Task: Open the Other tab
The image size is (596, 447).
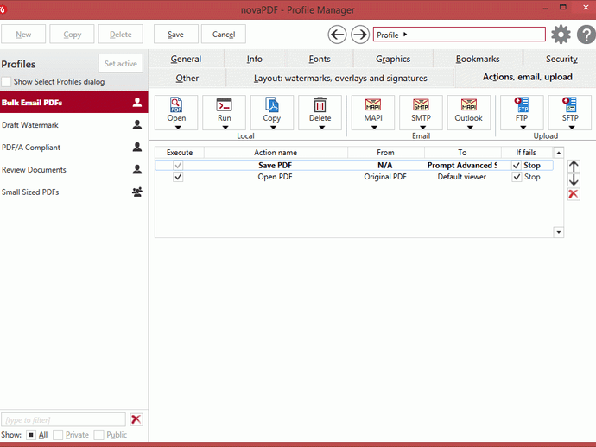Action: point(187,78)
